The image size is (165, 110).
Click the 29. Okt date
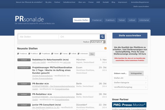103,67
